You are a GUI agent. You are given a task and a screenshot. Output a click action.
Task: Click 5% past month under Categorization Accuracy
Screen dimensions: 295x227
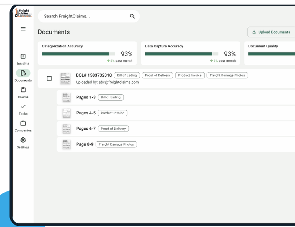(120, 61)
